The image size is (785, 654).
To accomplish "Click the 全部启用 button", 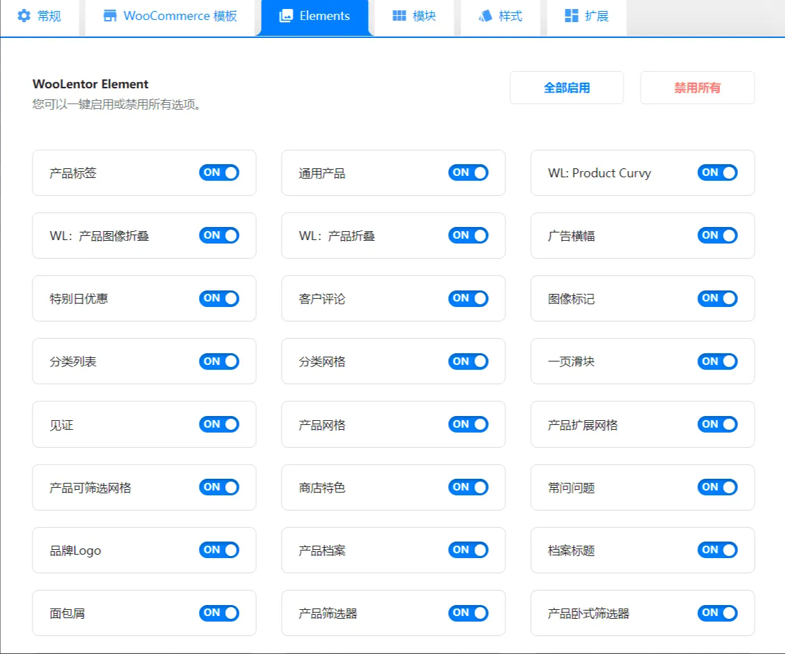I will coord(567,88).
